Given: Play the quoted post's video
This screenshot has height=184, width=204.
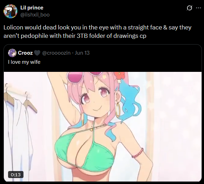Looking at the screenshot, I should coord(103,127).
